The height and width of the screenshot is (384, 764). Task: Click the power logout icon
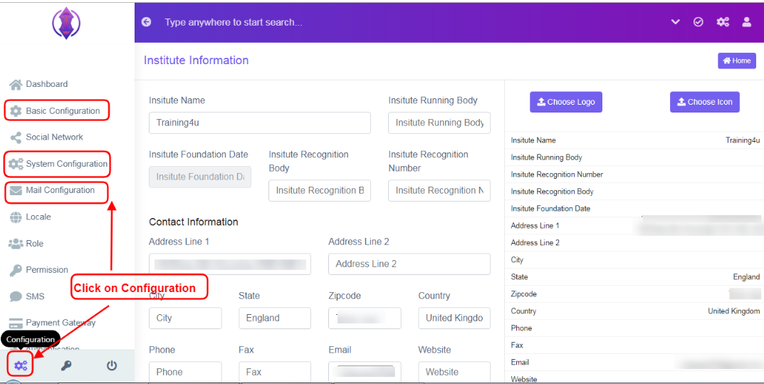pos(112,366)
